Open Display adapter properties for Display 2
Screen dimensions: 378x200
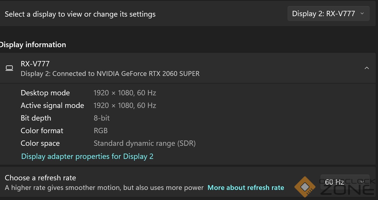pos(87,156)
